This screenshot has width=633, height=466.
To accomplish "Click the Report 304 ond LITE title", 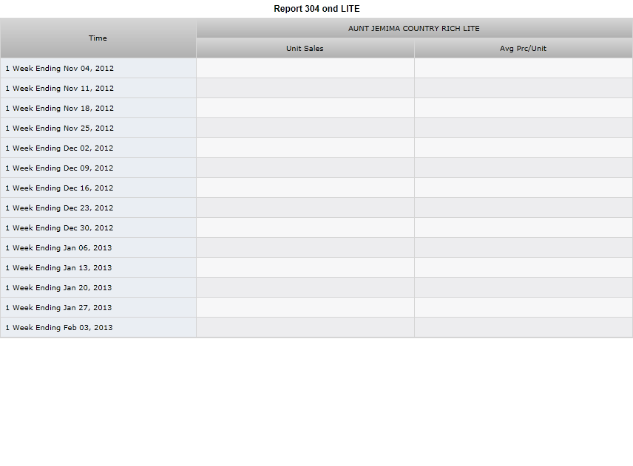I will (x=316, y=8).
